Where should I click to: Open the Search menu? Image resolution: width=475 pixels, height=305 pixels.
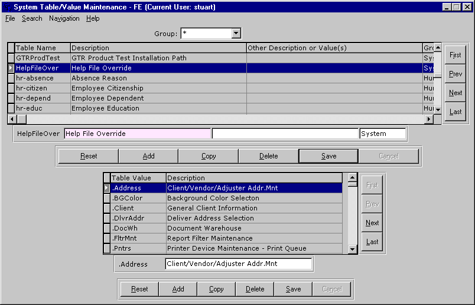click(x=32, y=18)
